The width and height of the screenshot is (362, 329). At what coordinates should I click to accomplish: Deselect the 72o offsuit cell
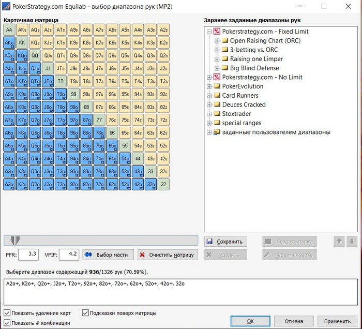click(99, 184)
